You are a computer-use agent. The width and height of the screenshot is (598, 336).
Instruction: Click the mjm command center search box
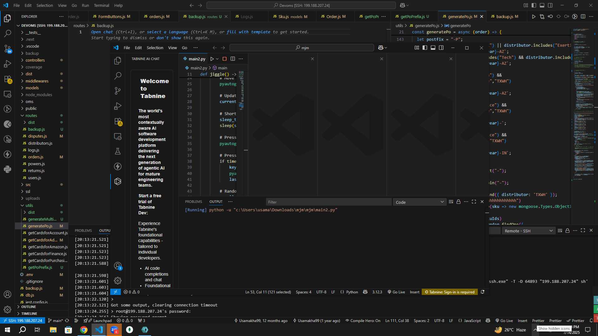302,48
